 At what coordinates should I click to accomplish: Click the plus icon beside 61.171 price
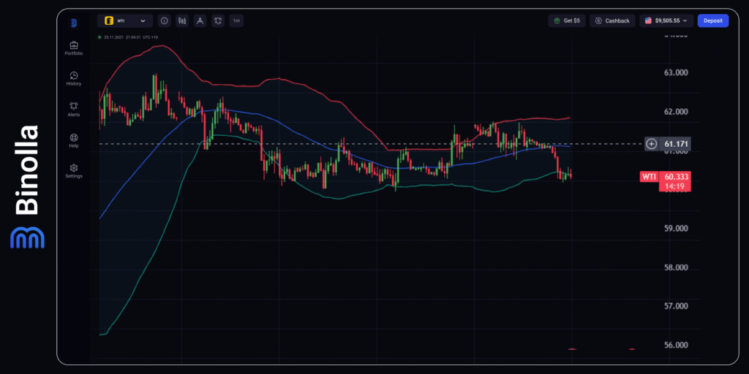point(651,144)
